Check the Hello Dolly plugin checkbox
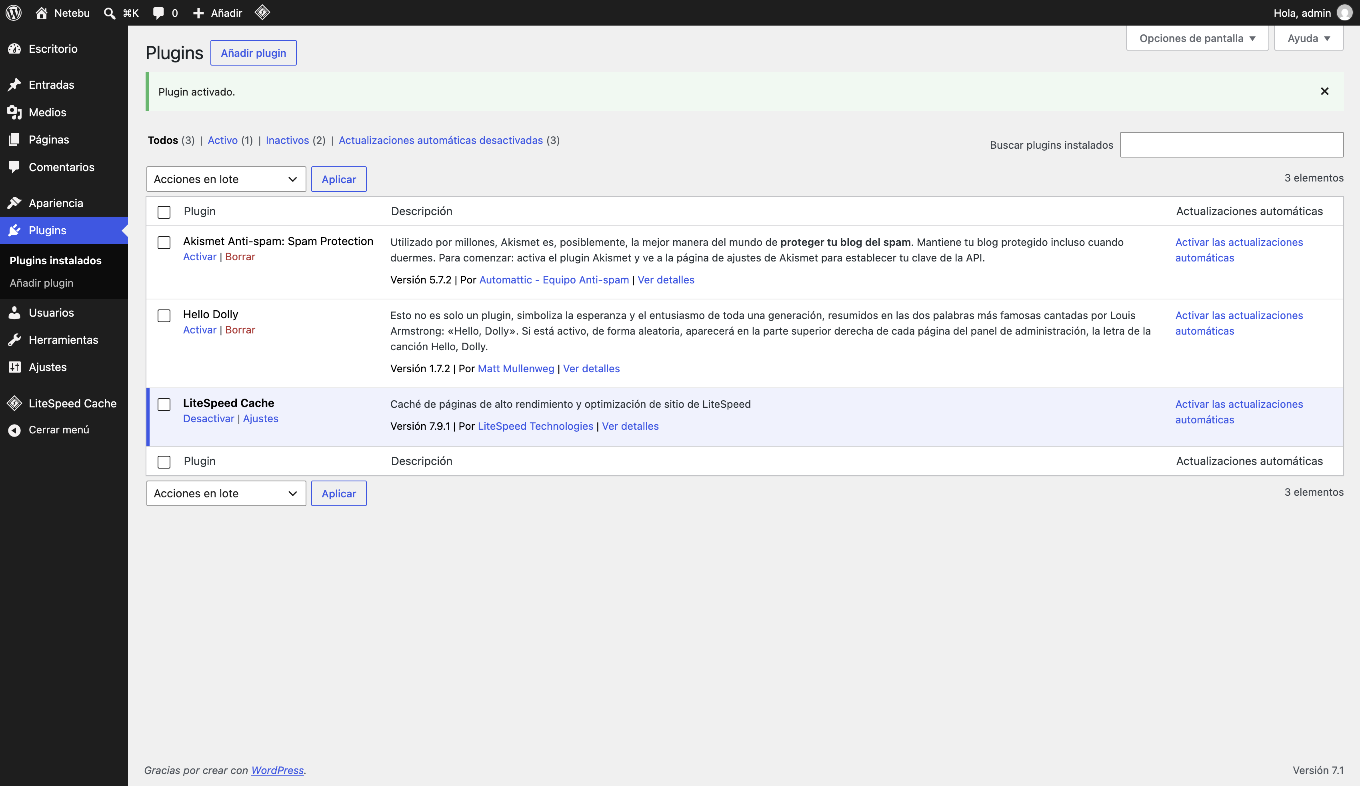The width and height of the screenshot is (1360, 786). [164, 315]
